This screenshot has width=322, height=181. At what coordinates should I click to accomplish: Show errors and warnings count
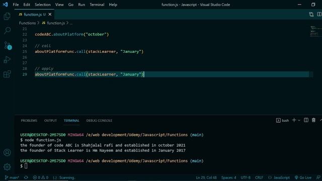(40, 177)
